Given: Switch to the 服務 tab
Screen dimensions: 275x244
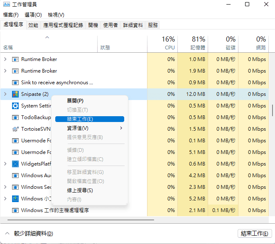Looking at the screenshot, I should coord(152,25).
